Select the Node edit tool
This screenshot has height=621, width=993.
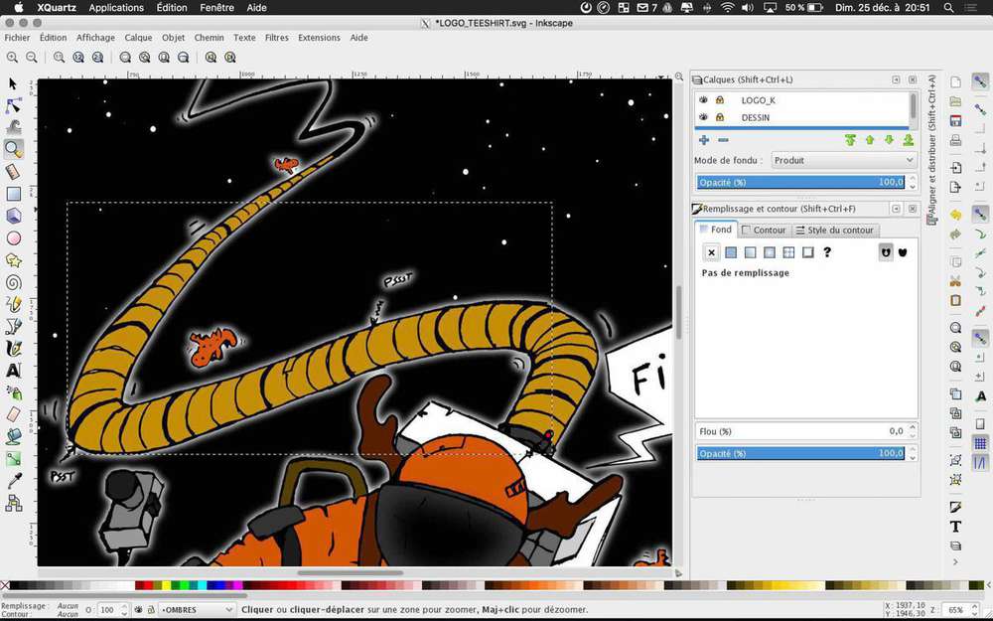tap(14, 105)
